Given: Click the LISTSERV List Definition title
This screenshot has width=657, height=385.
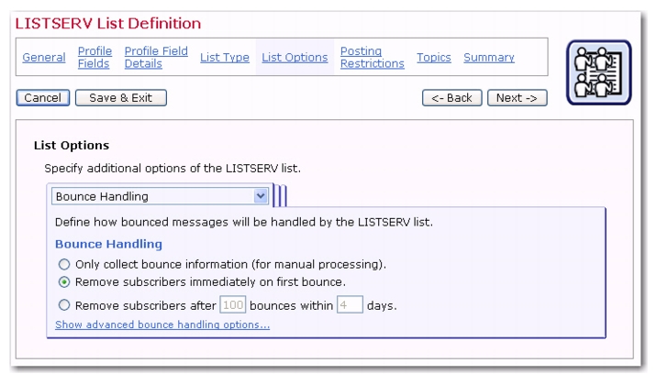Looking at the screenshot, I should [108, 24].
